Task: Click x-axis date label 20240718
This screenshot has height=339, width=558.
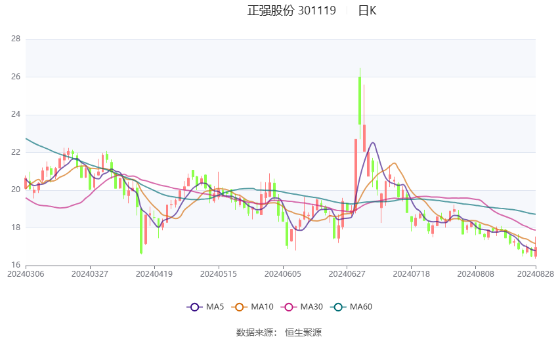Action: point(412,274)
